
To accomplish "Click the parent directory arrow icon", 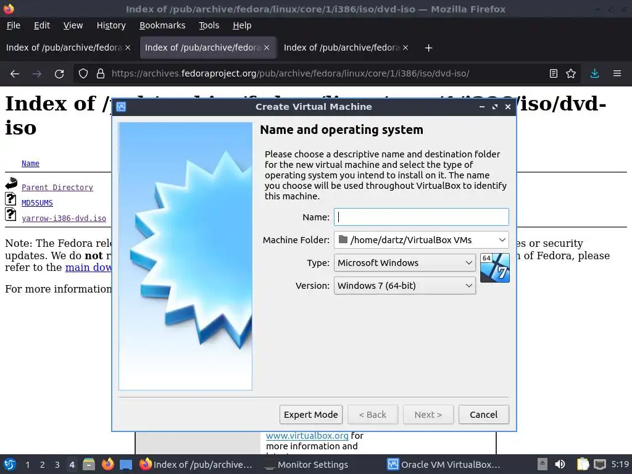I will coord(11,184).
